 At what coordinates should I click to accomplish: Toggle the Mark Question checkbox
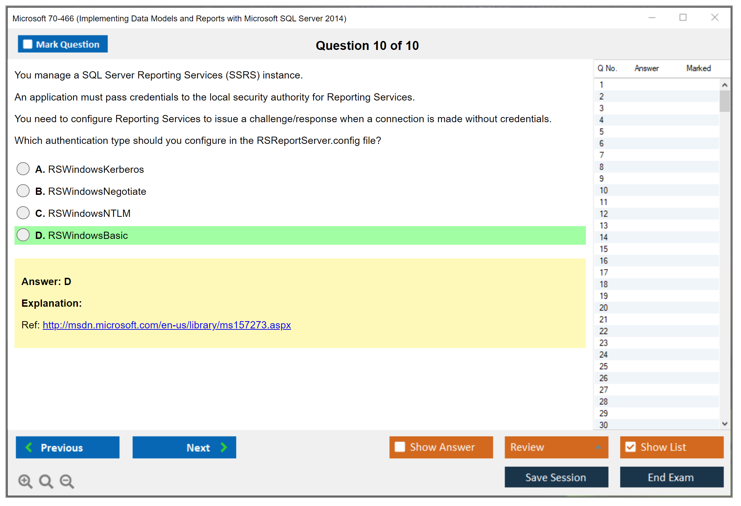(x=28, y=44)
